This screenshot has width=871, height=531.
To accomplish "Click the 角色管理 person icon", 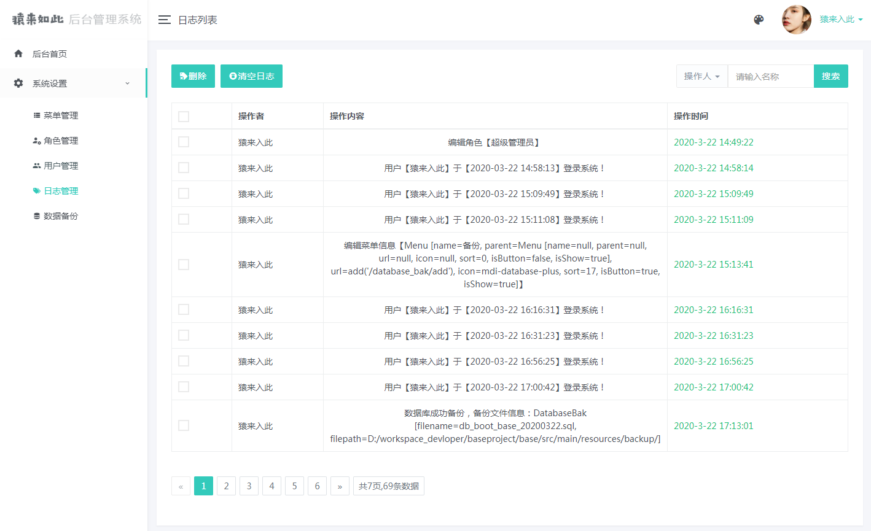I will tap(37, 141).
